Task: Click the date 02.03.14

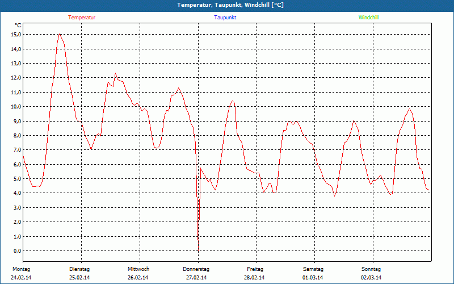Action: 371,278
